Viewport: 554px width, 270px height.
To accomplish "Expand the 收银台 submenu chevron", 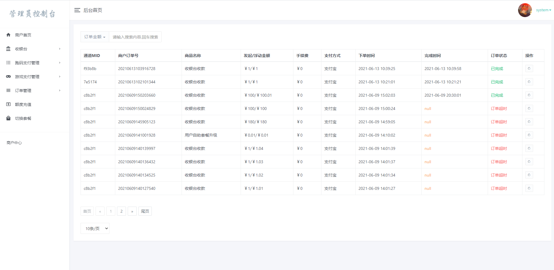I will pos(60,49).
